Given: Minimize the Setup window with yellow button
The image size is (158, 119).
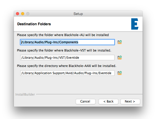Looking at the screenshot, I should (x=23, y=14).
